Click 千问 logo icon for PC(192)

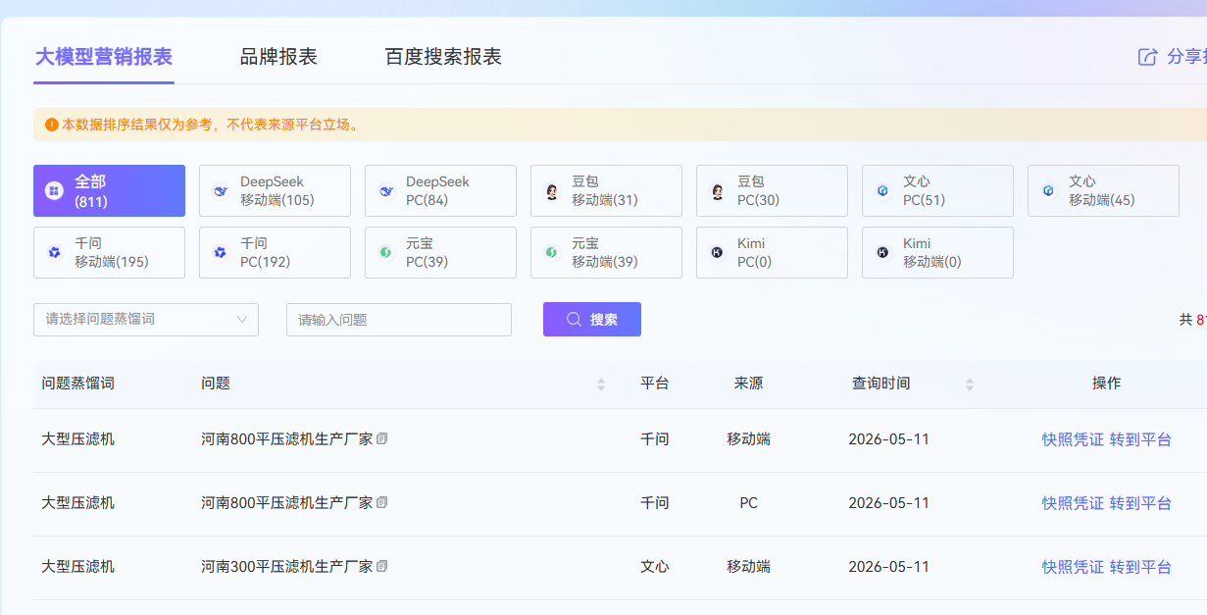(x=221, y=252)
